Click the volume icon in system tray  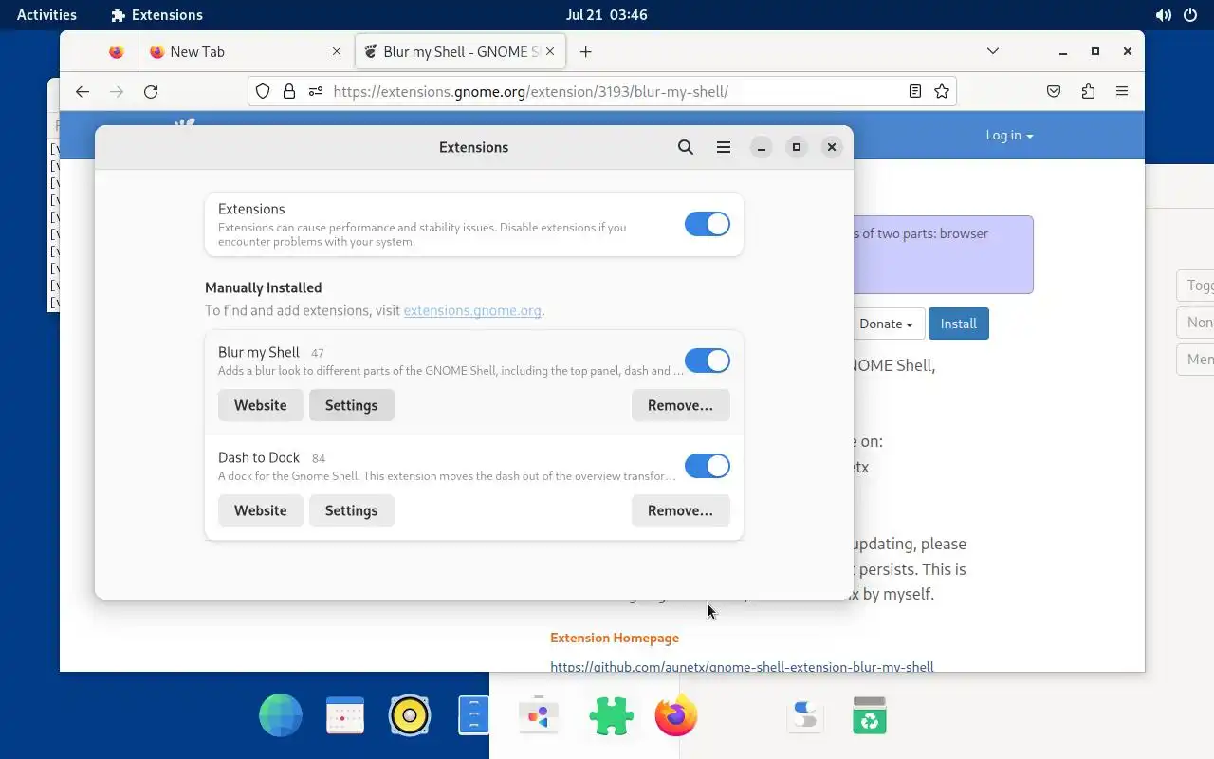[x=1163, y=15]
